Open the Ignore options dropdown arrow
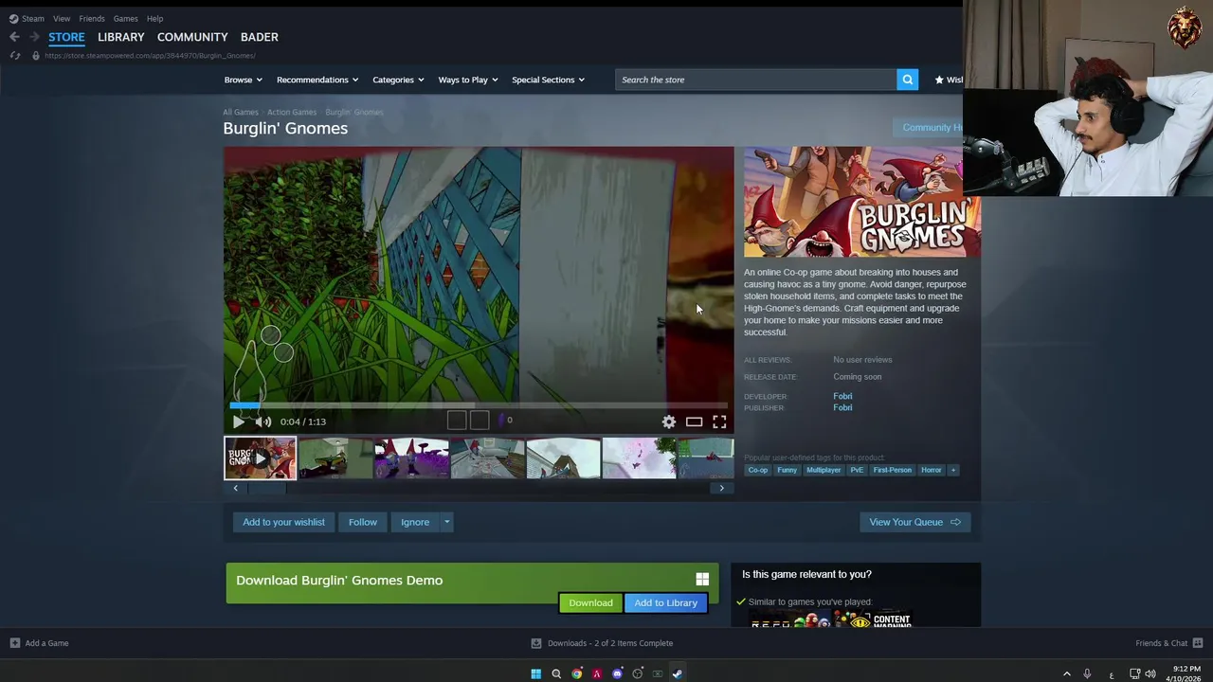1213x682 pixels. [446, 522]
